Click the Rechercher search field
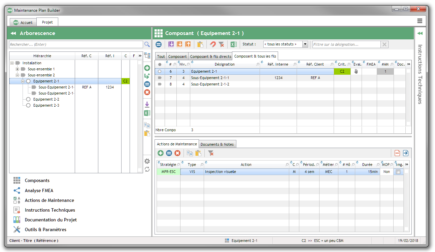435x252 pixels. click(x=76, y=44)
